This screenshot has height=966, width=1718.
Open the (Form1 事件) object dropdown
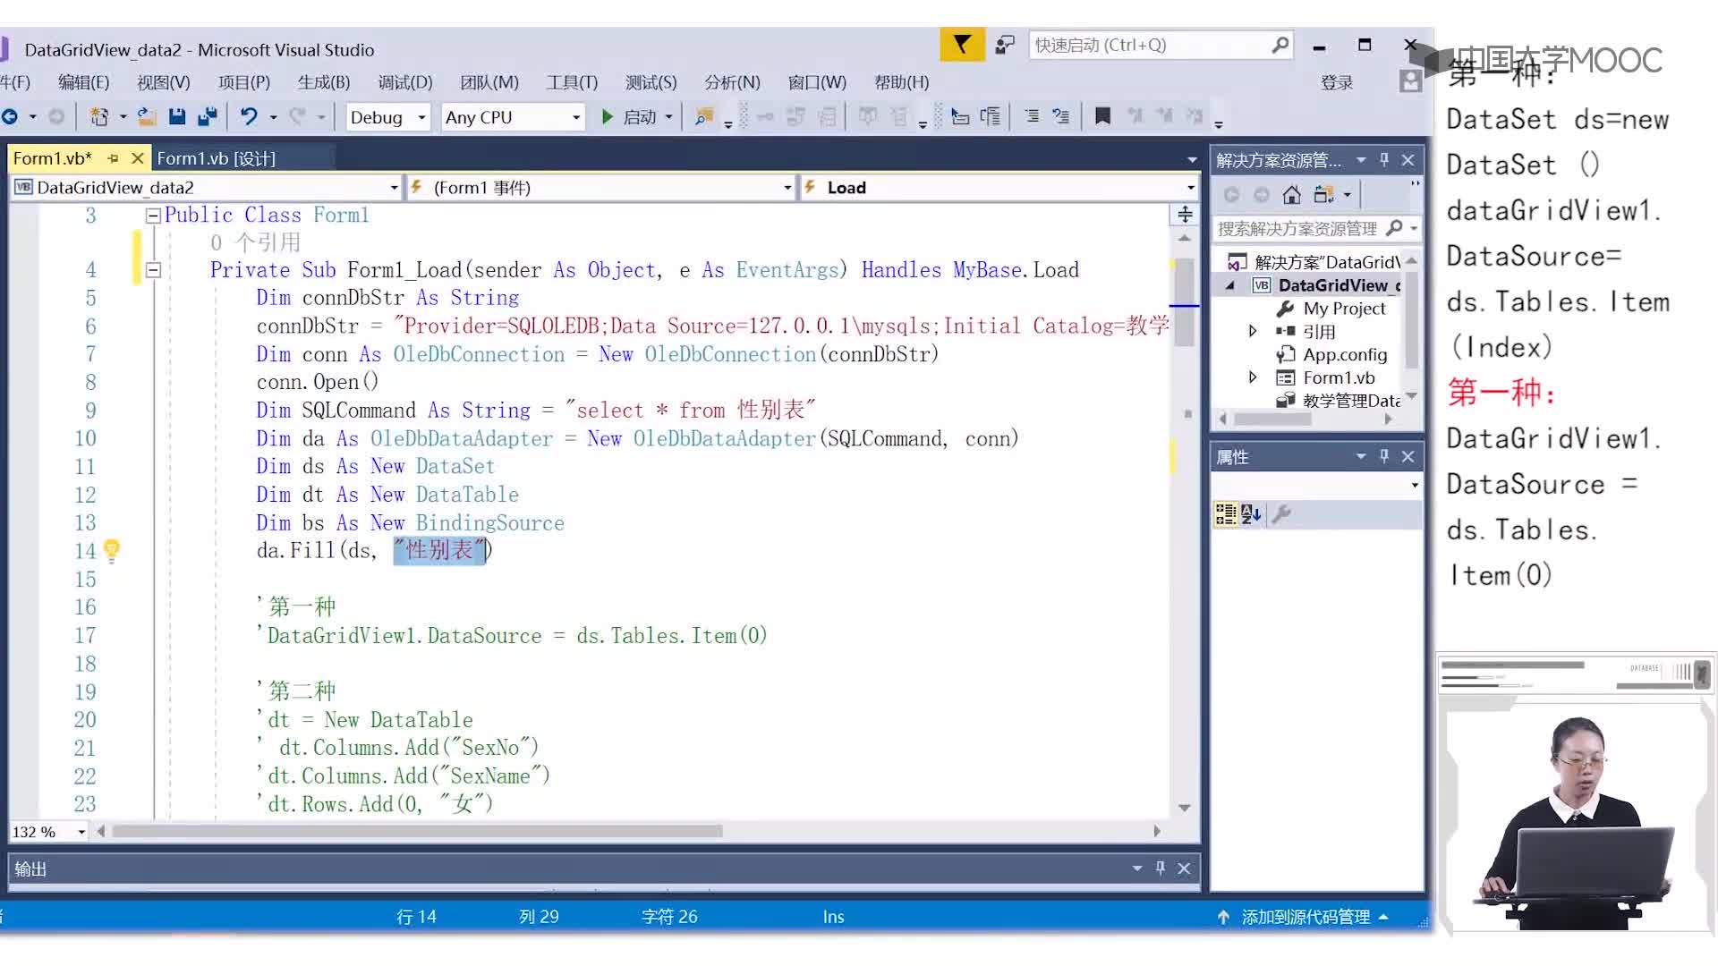tap(600, 187)
